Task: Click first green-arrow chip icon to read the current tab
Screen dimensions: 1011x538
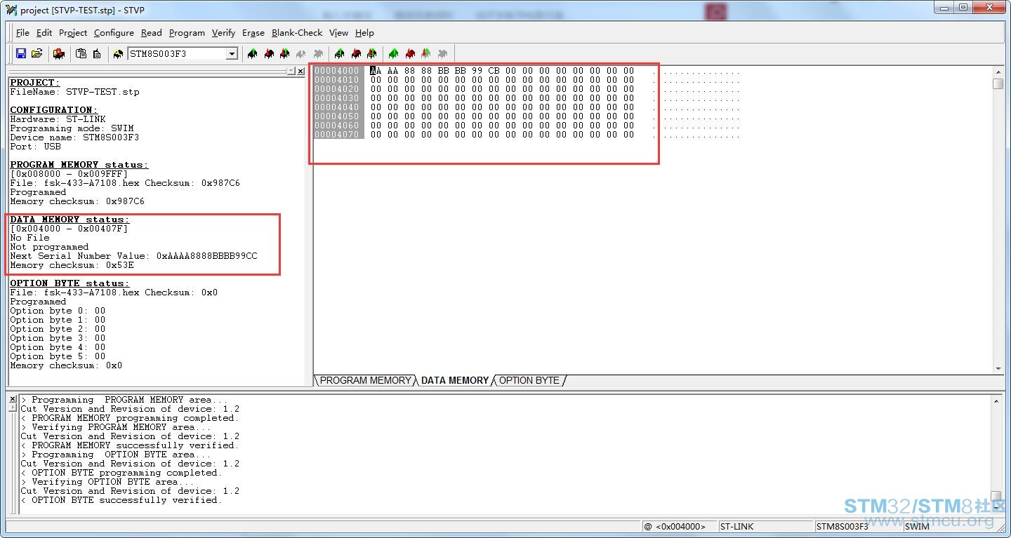Action: (253, 53)
